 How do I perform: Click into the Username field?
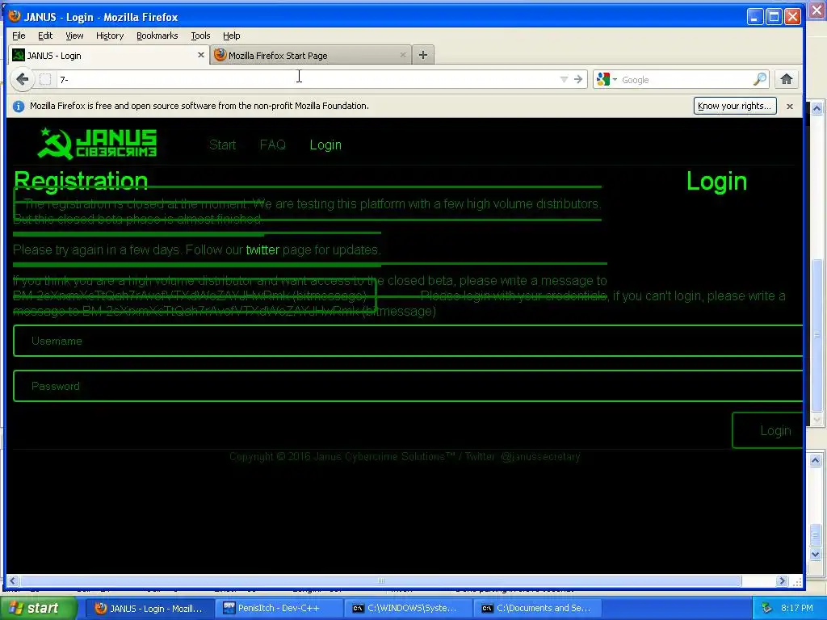[x=408, y=341]
